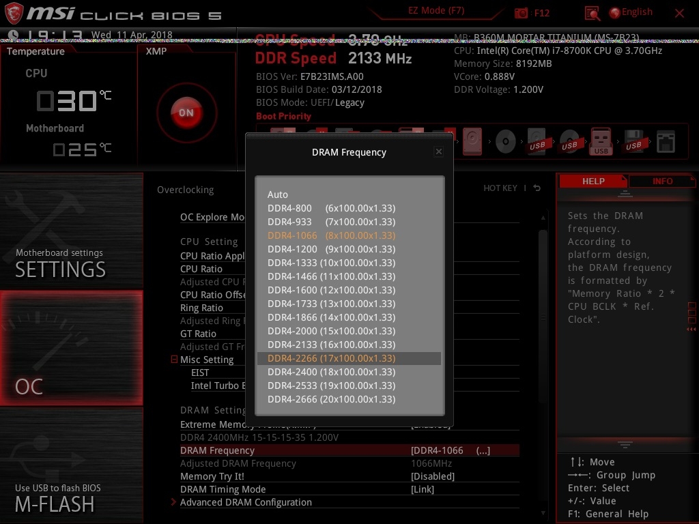This screenshot has width=699, height=524.
Task: Choose DDR4-933 (7x100.00x1.33)
Action: tap(349, 222)
